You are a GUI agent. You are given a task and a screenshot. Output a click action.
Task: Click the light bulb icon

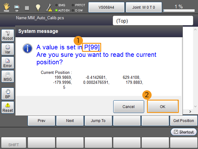pyautogui.click(x=38, y=7)
